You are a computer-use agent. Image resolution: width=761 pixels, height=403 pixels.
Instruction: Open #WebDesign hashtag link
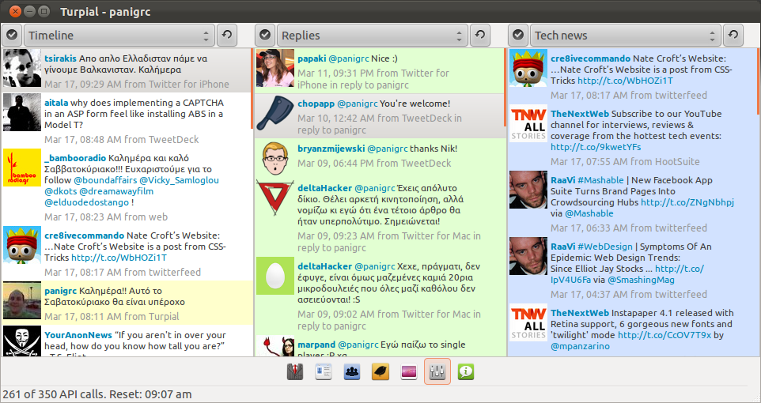[x=605, y=247]
